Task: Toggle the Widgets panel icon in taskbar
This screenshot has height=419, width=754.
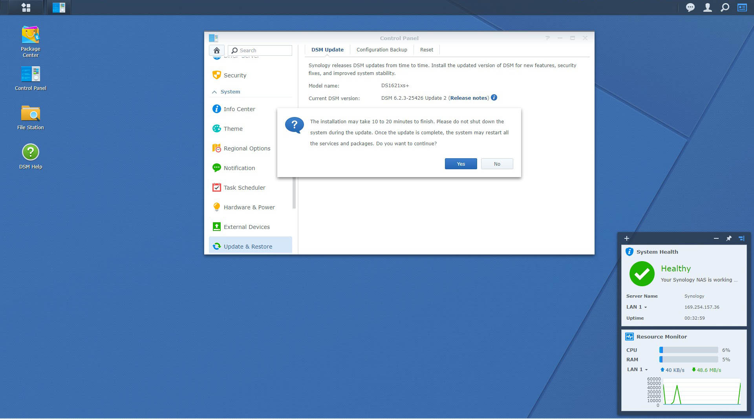Action: [x=742, y=7]
